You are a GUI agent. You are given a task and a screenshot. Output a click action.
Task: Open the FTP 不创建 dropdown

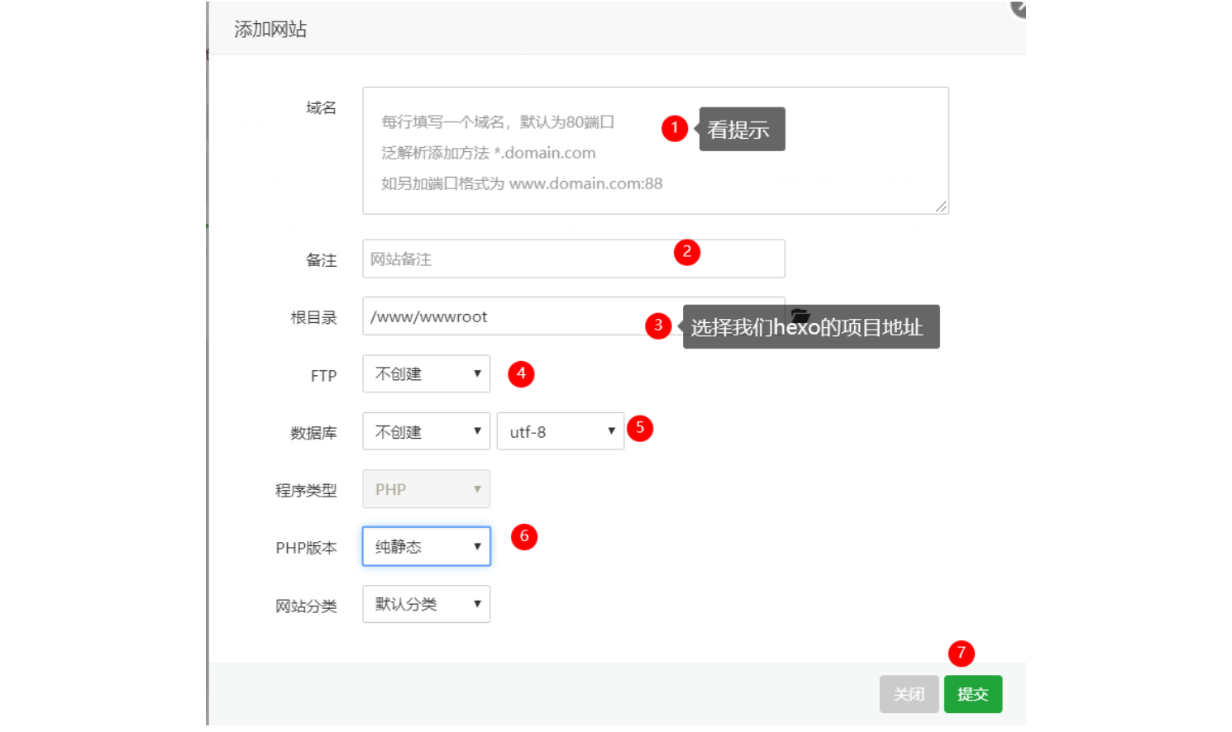coord(426,373)
